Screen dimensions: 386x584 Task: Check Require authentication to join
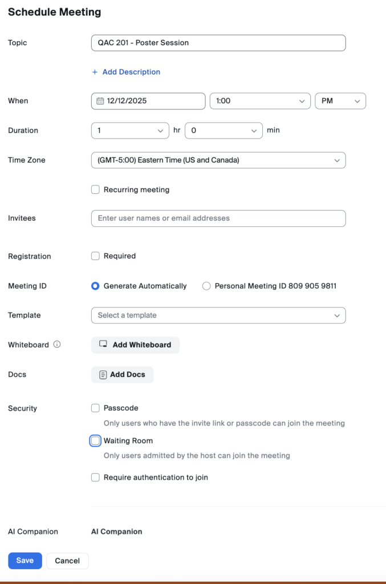click(95, 477)
